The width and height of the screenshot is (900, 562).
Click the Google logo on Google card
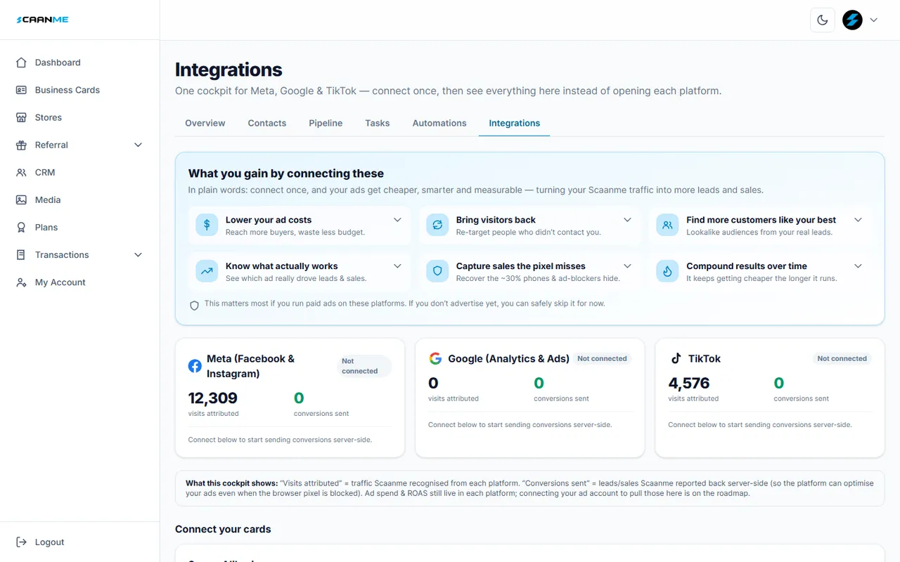(x=435, y=358)
